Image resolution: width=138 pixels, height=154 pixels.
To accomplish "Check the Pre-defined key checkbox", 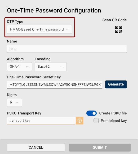I will (x=96, y=121).
